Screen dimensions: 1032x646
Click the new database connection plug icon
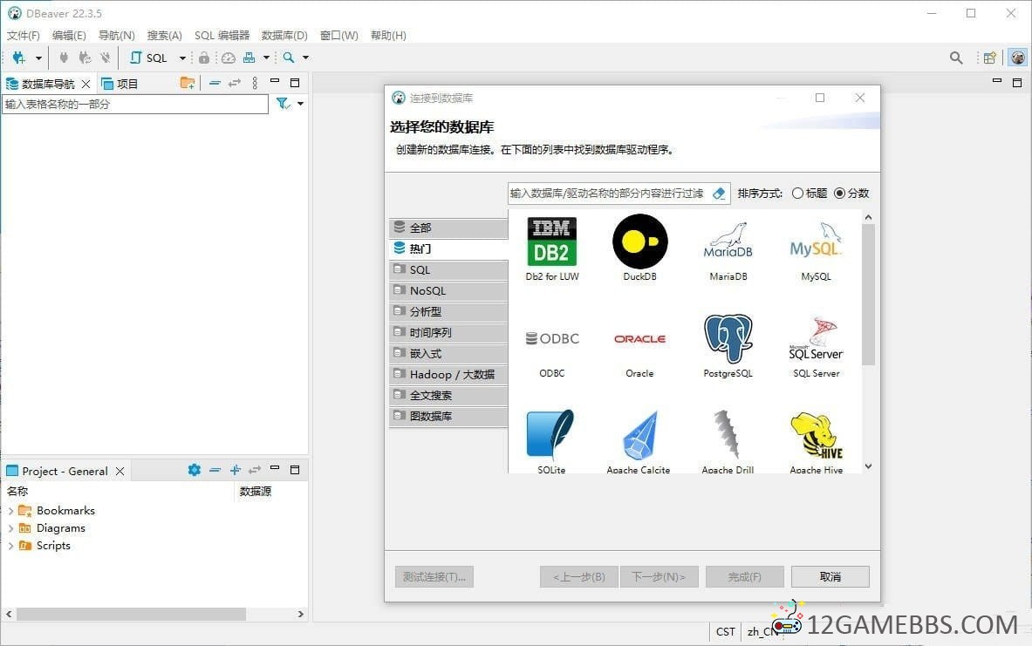tap(19, 58)
